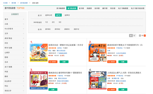The height and width of the screenshot is (94, 153).
Task: Open title 漫画读史记 超有料好有趣1-5
Action: (x=65, y=73)
